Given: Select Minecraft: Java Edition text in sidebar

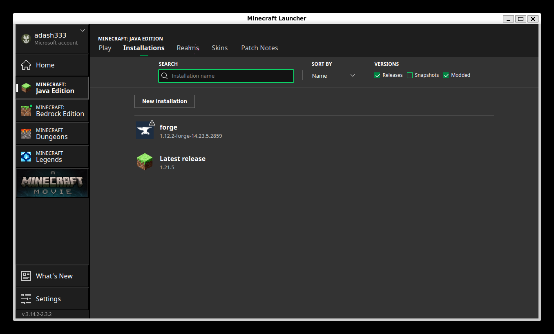Looking at the screenshot, I should 55,88.
